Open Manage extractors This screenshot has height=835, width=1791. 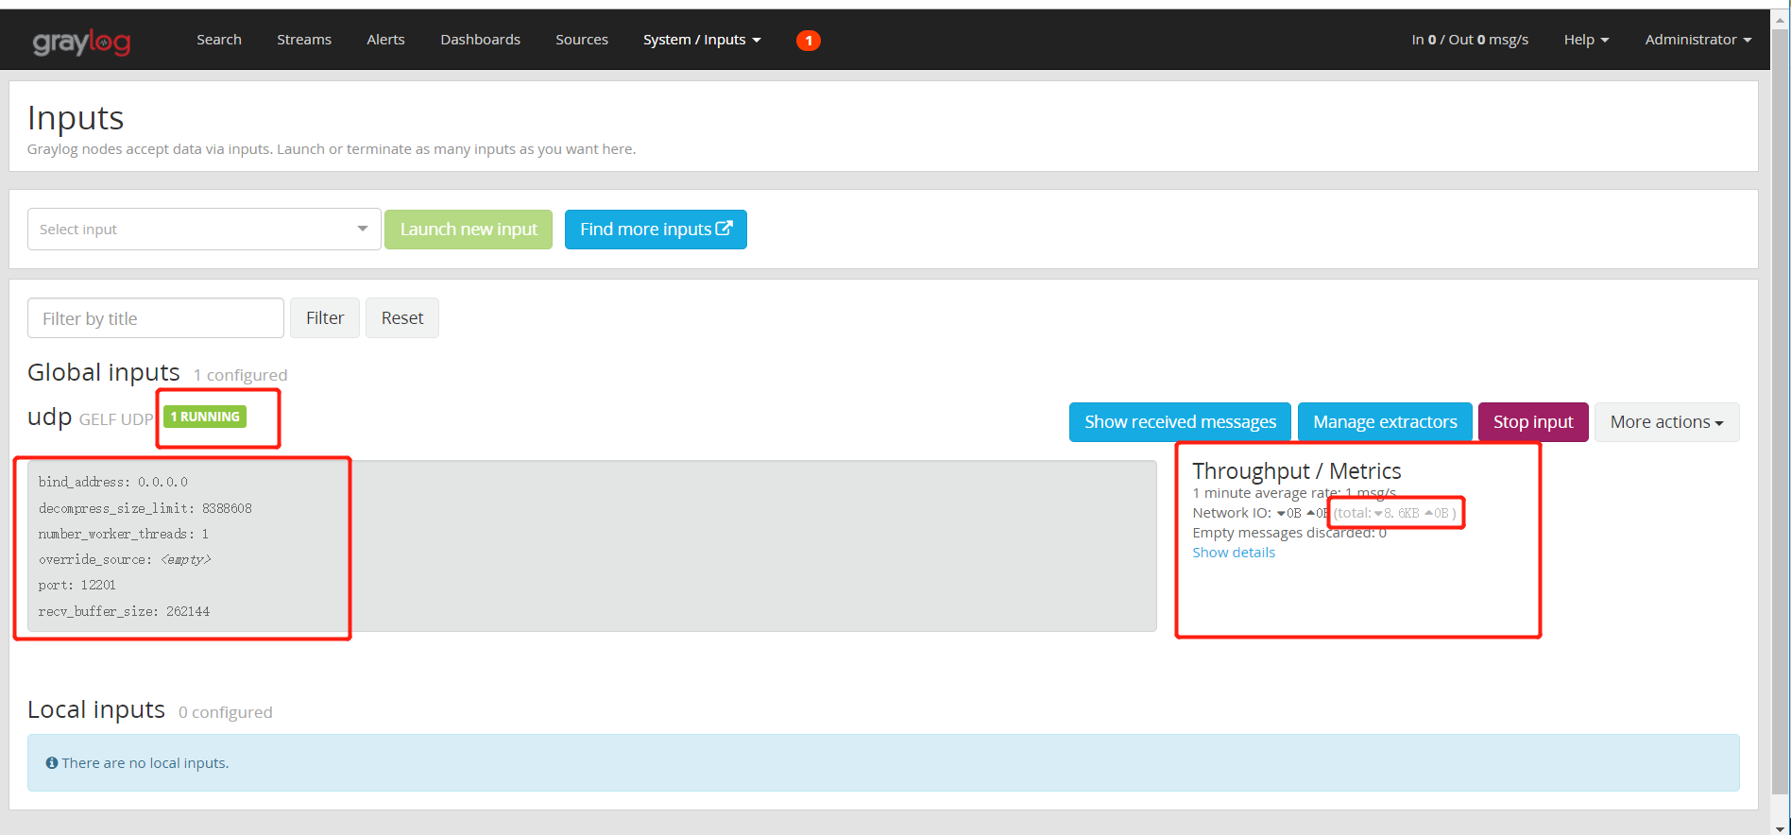(1385, 422)
